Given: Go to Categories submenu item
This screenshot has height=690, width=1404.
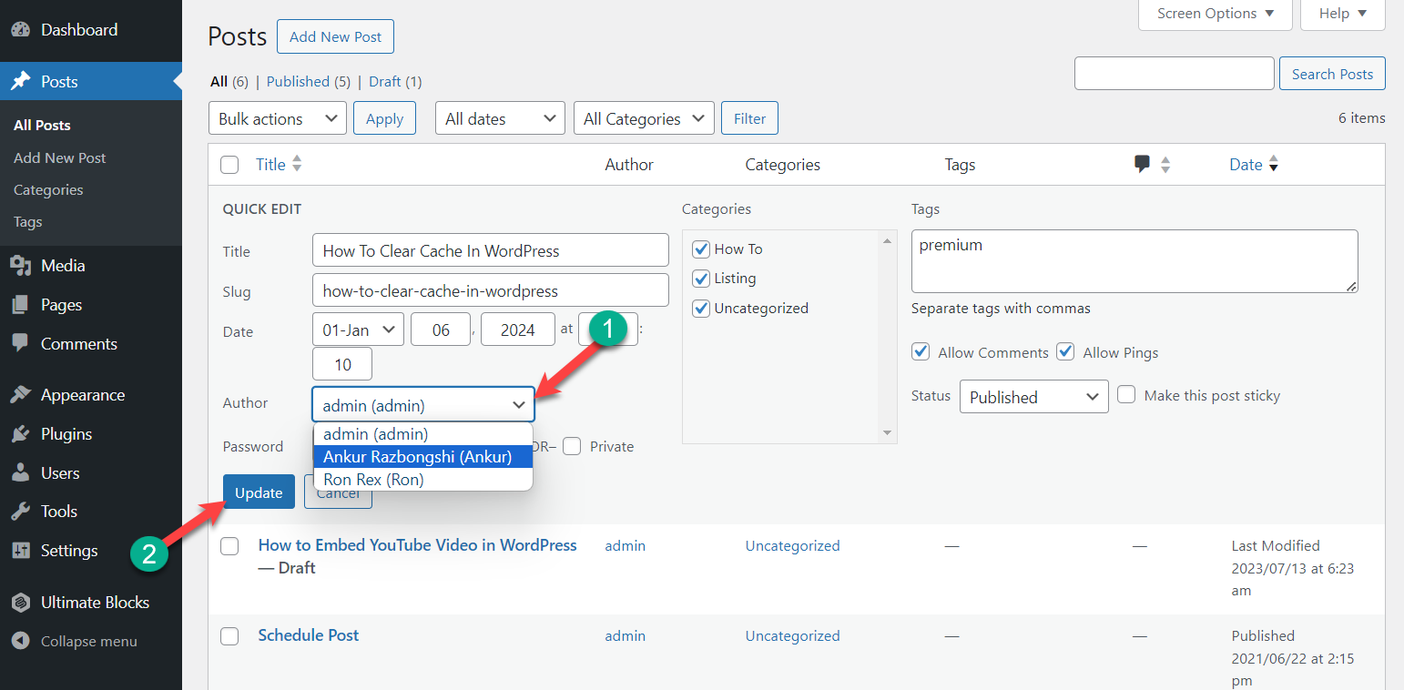Looking at the screenshot, I should 48,190.
